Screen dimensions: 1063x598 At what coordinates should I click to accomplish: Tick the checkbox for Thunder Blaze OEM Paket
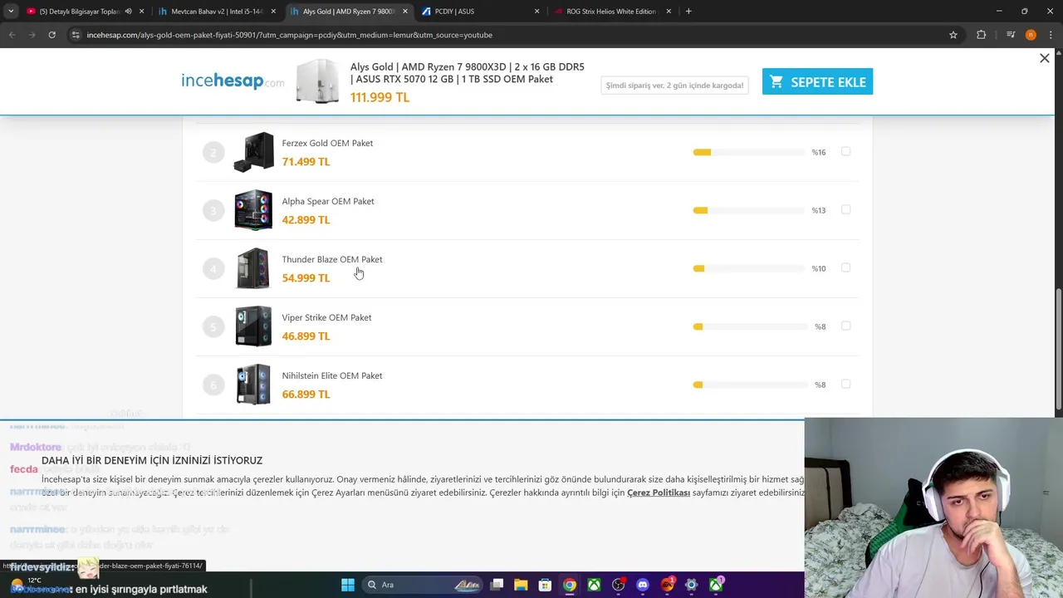coord(845,267)
